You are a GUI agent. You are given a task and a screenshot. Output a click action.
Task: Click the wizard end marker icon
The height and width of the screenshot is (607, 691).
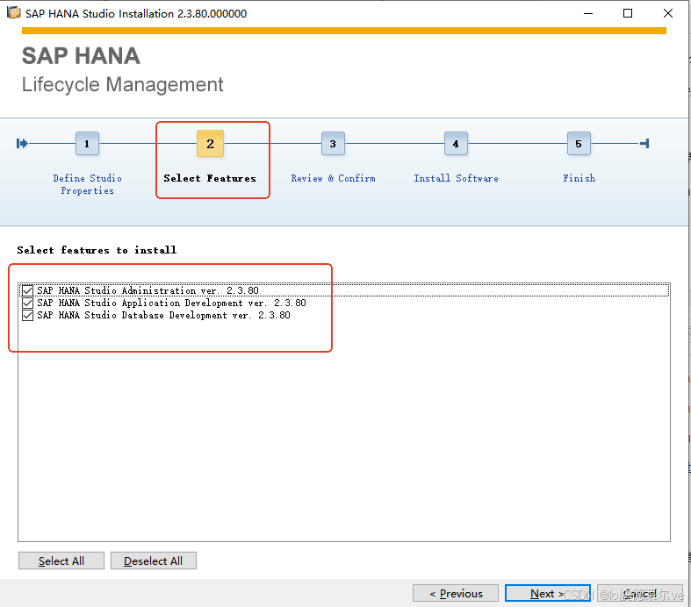pyautogui.click(x=644, y=144)
